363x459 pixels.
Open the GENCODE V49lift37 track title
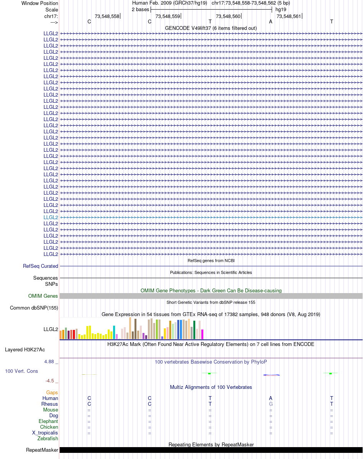pyautogui.click(x=211, y=28)
